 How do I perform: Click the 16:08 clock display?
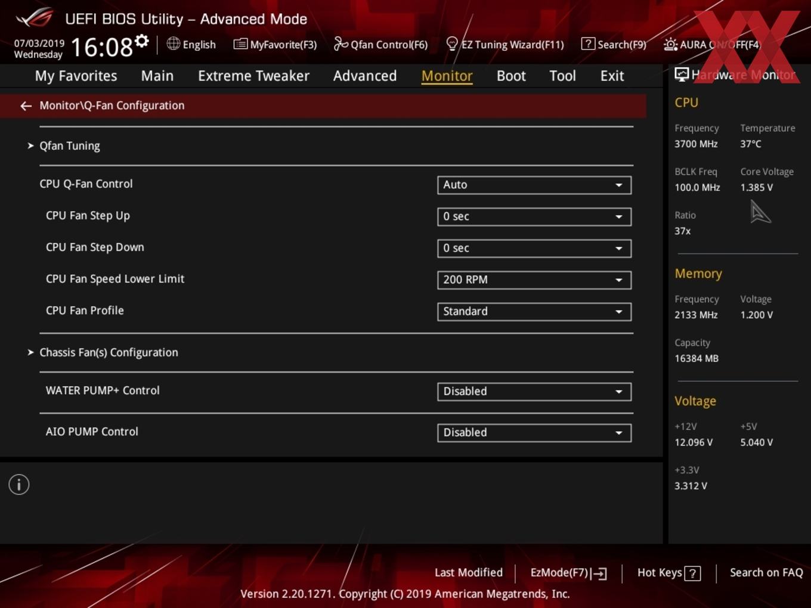point(102,47)
